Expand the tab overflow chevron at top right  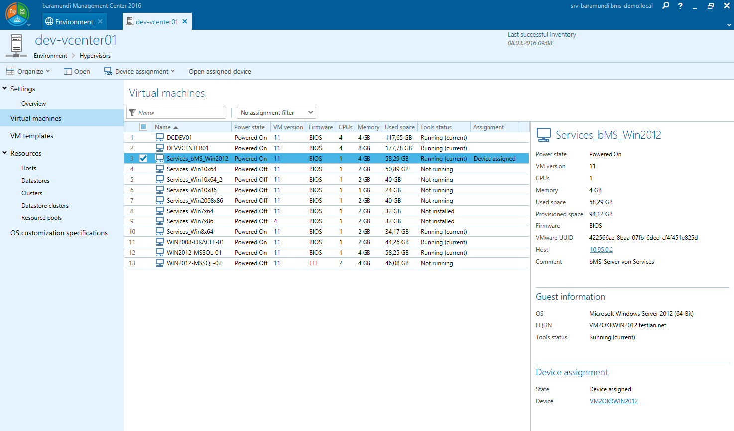tap(729, 24)
